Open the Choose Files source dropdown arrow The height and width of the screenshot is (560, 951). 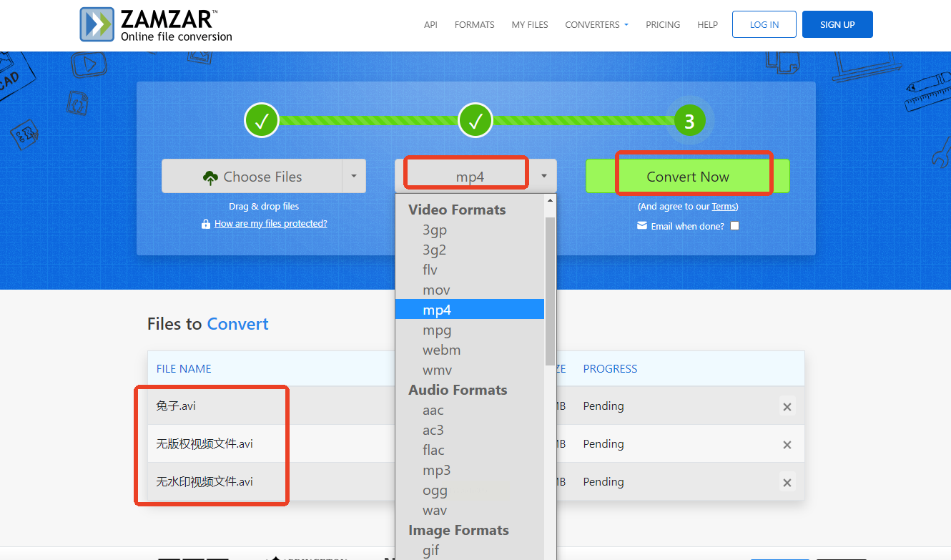pyautogui.click(x=354, y=176)
